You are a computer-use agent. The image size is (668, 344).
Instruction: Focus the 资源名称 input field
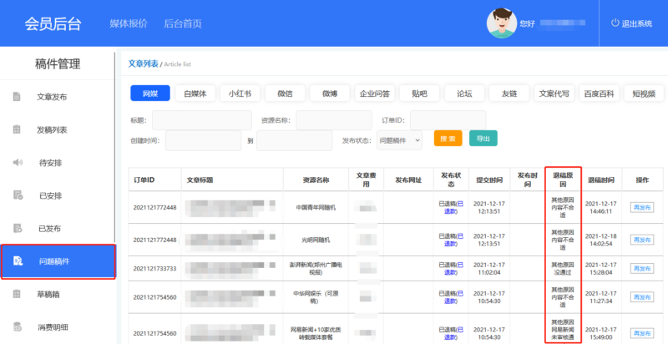pos(334,120)
